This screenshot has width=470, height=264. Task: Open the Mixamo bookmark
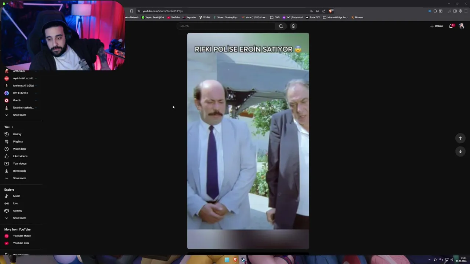[357, 17]
